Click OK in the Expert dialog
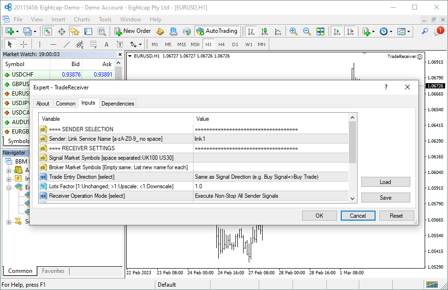448x290 pixels. [x=319, y=216]
